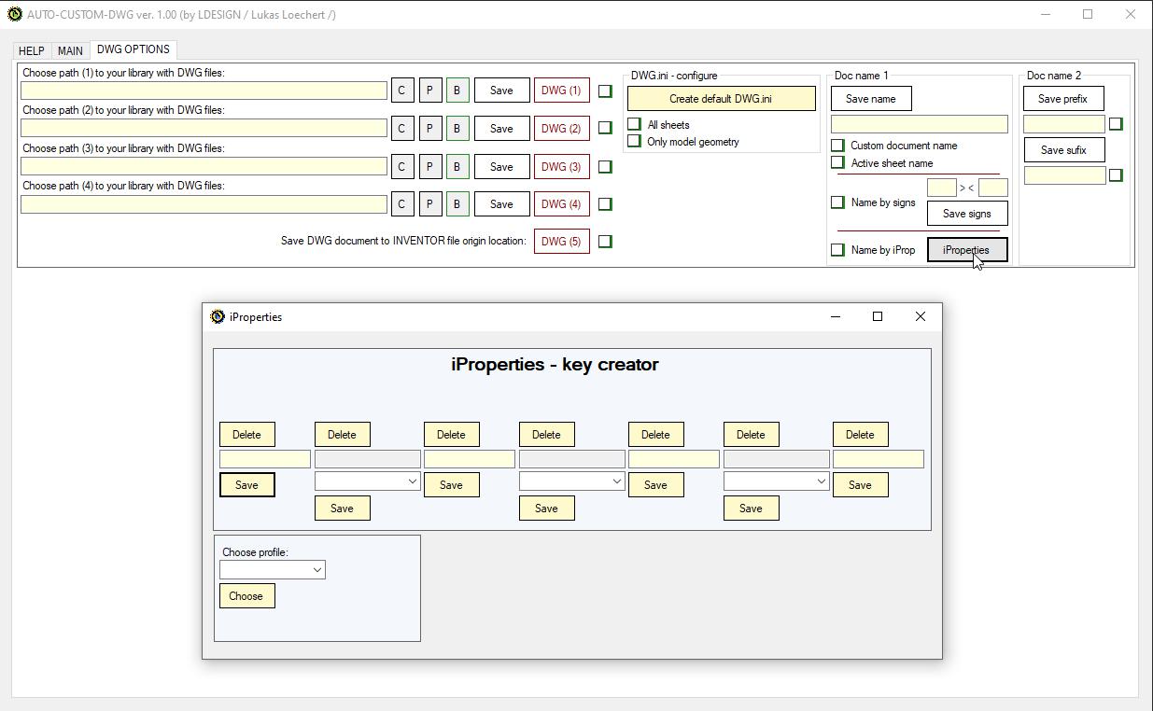This screenshot has width=1153, height=711.
Task: Open the third dropdown in key creator
Action: pos(776,481)
